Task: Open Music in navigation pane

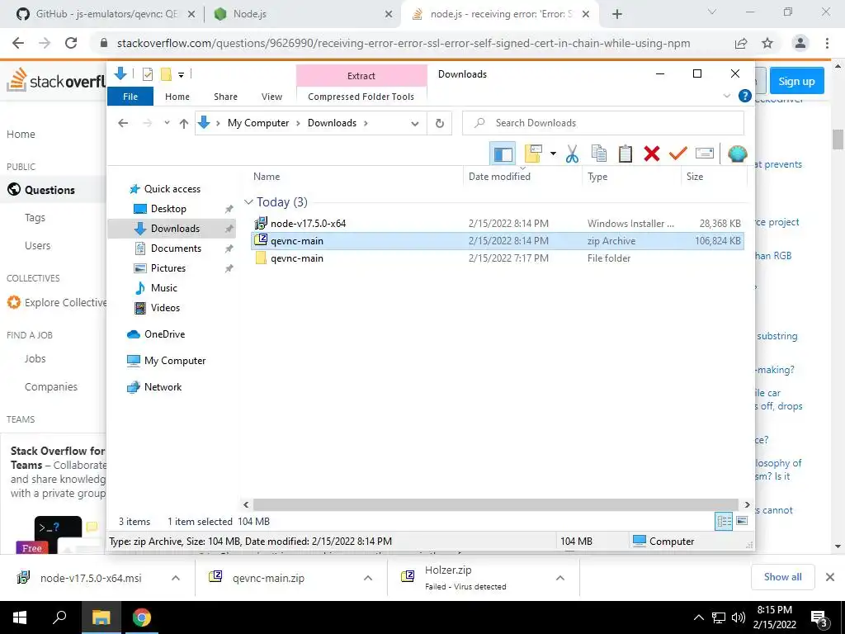Action: pos(164,288)
